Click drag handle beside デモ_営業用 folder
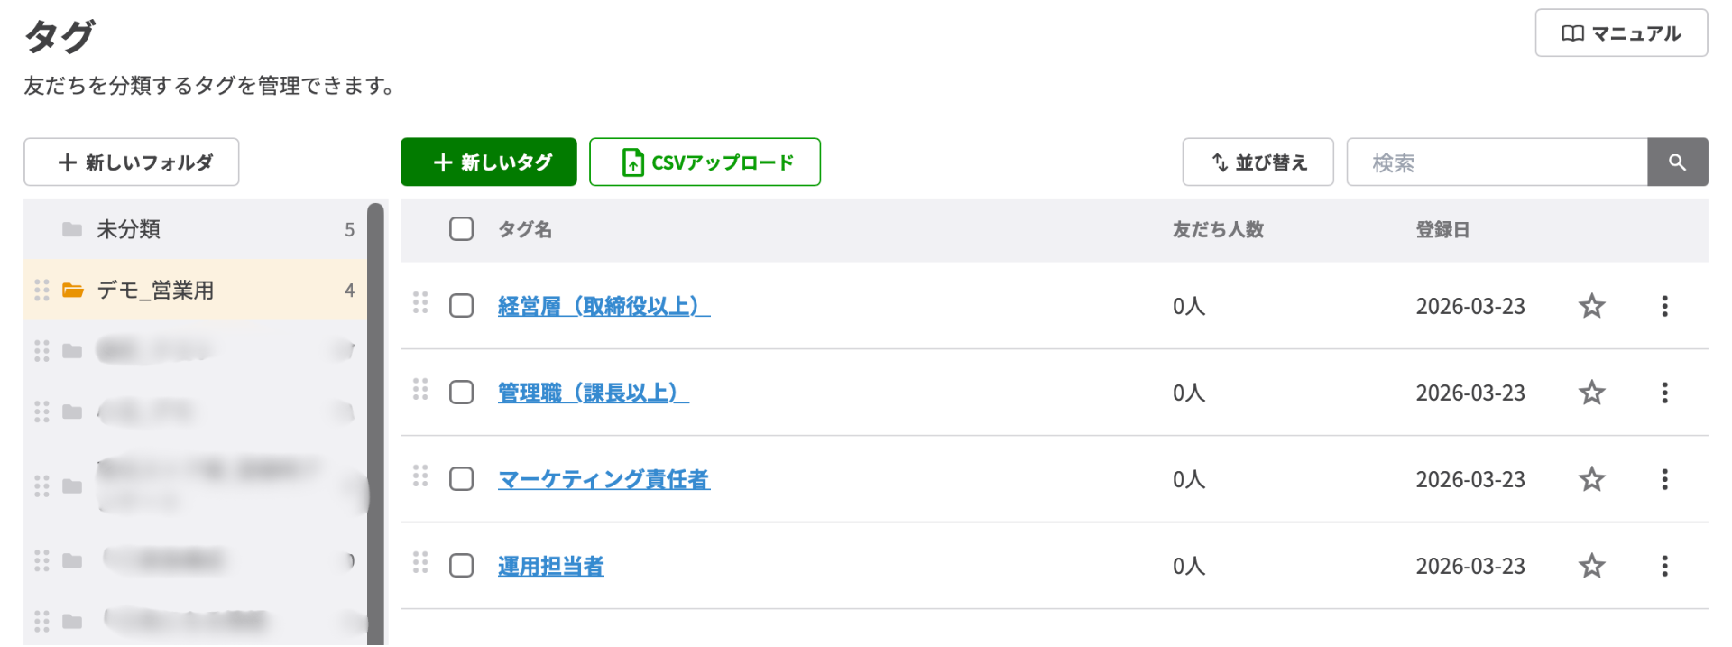 point(41,291)
